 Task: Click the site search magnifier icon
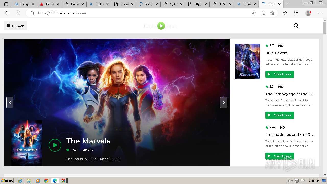(296, 26)
